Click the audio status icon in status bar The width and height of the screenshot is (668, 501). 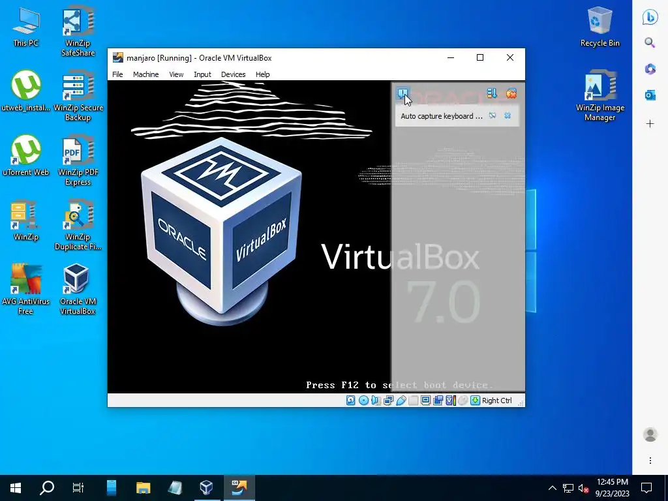pyautogui.click(x=376, y=401)
